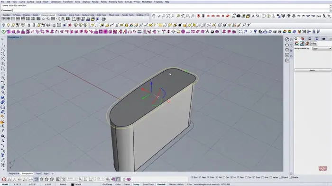This screenshot has height=186, width=332.
Task: Click Record History in the status bar
Action: tap(176, 184)
